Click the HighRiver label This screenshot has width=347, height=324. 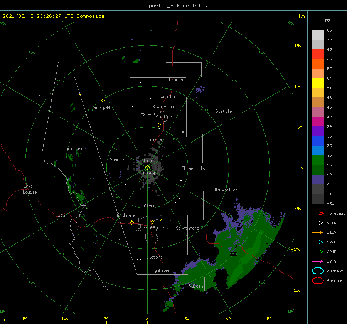point(160,270)
